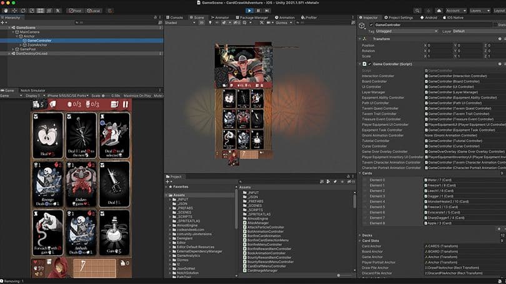Adjust the Project icon size slider
506x284 pixels.
344,275
